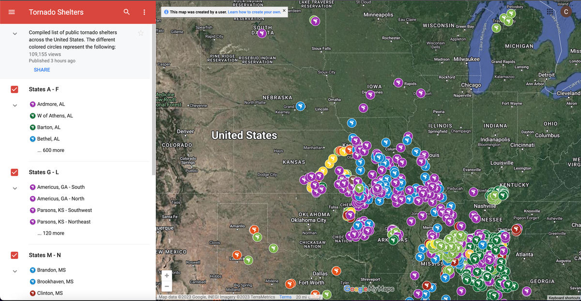Click the zoom out minus button
The height and width of the screenshot is (301, 581).
click(167, 286)
